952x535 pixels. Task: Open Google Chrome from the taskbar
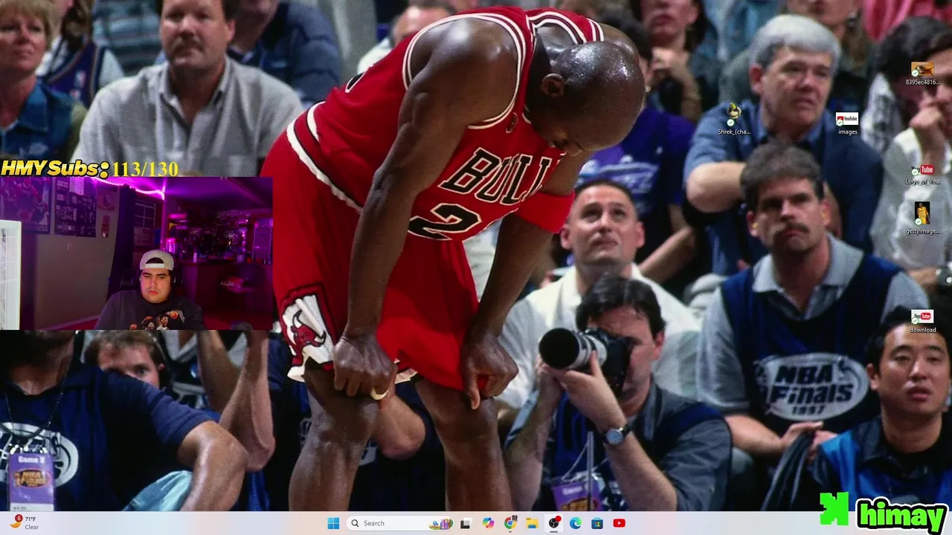click(x=510, y=523)
